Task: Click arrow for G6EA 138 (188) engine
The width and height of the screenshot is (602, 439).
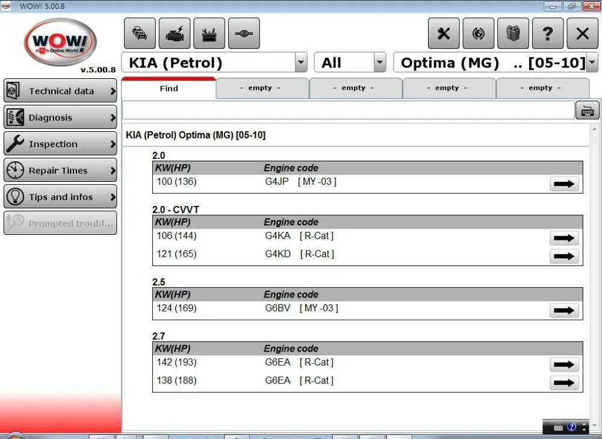Action: [x=564, y=382]
